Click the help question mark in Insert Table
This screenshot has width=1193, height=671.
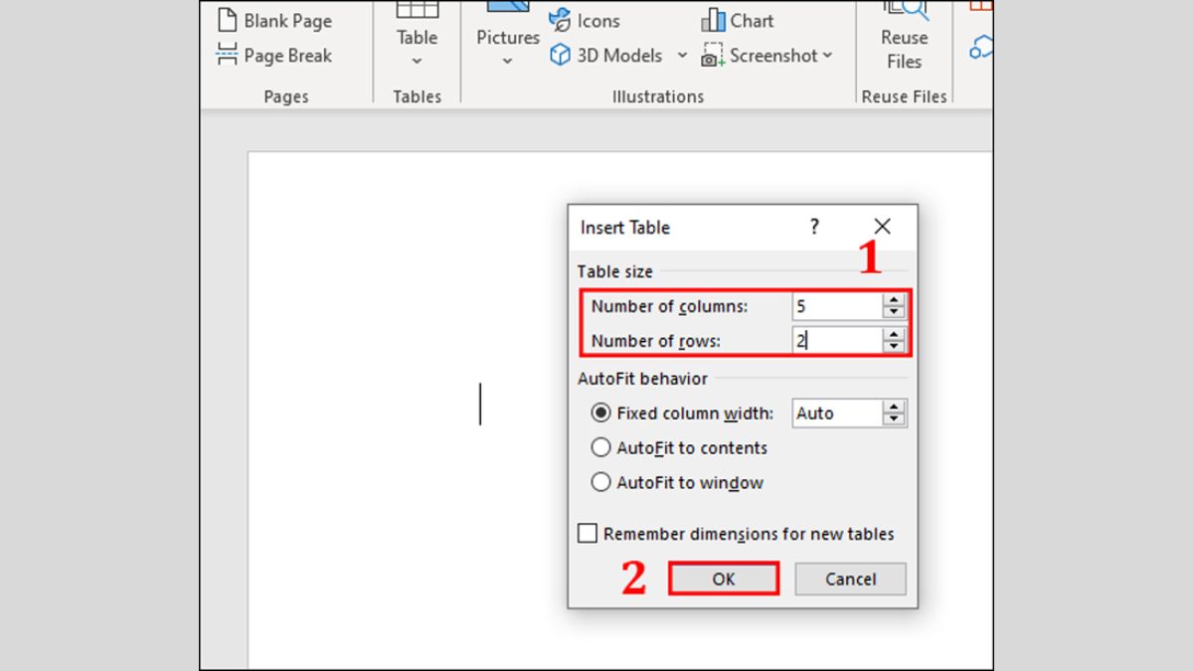814,227
